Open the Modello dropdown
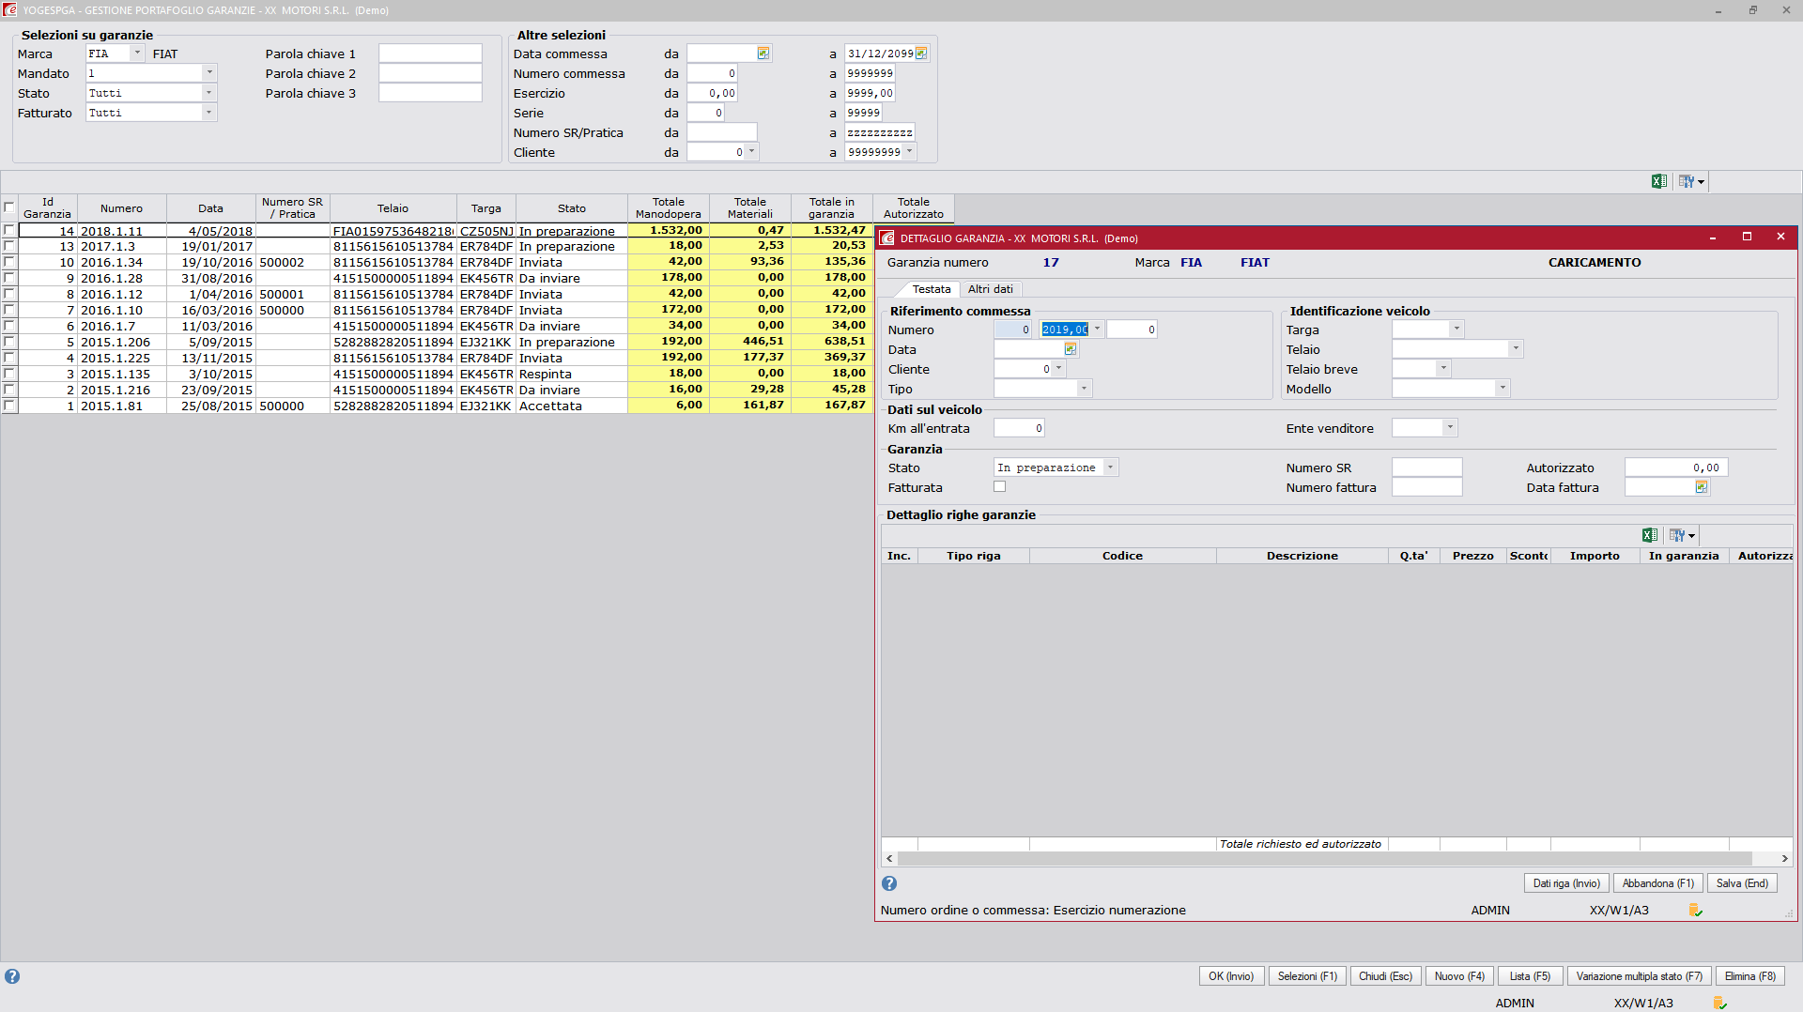The width and height of the screenshot is (1803, 1012). pos(1502,388)
